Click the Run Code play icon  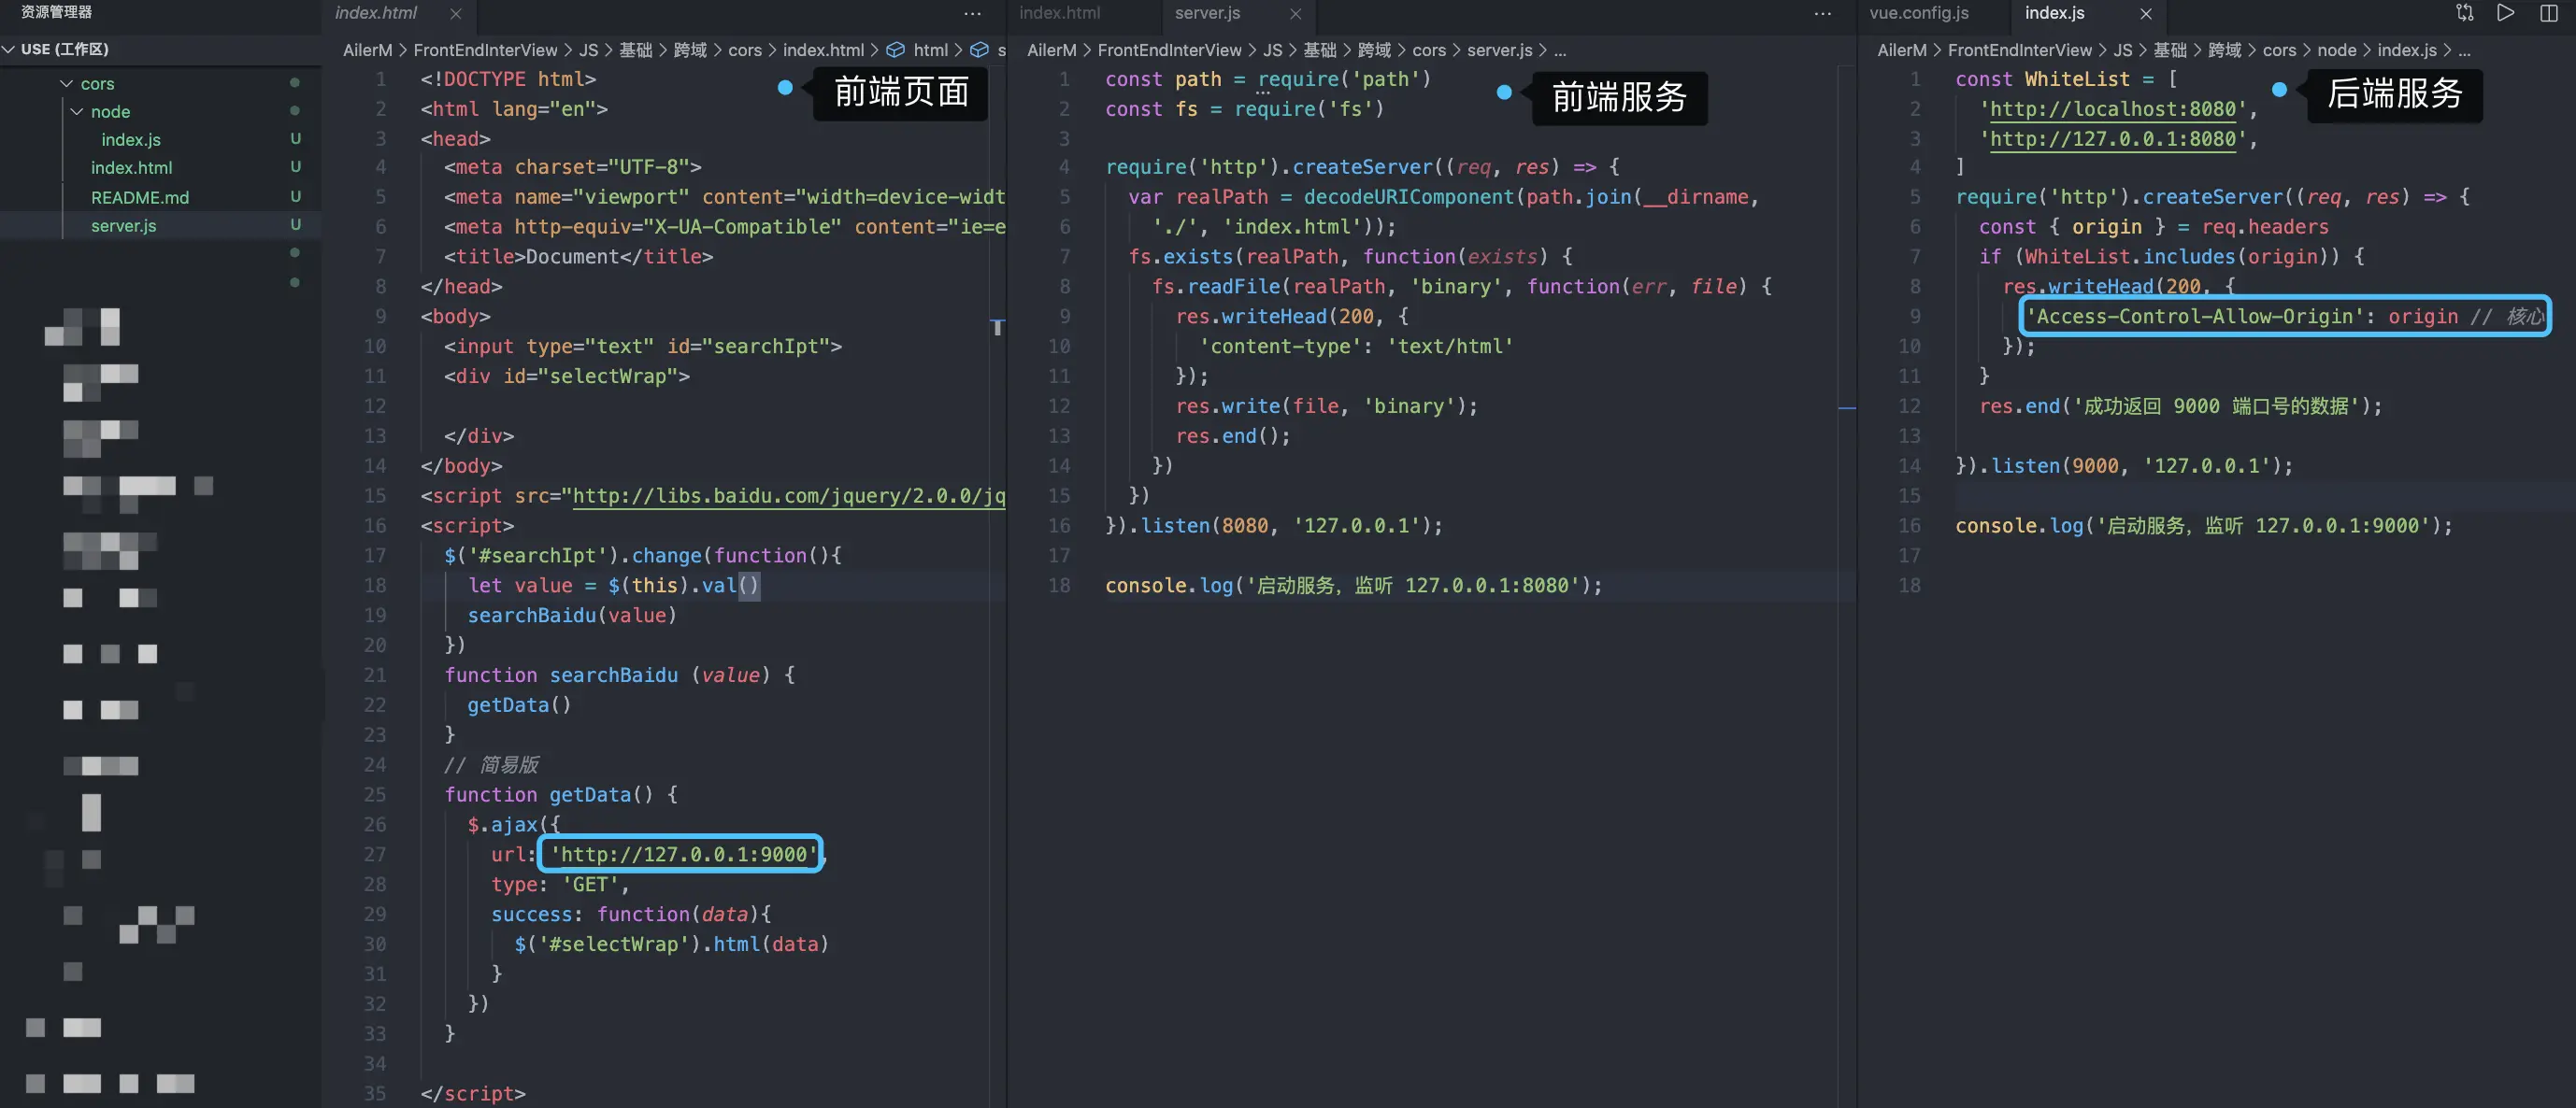2505,13
